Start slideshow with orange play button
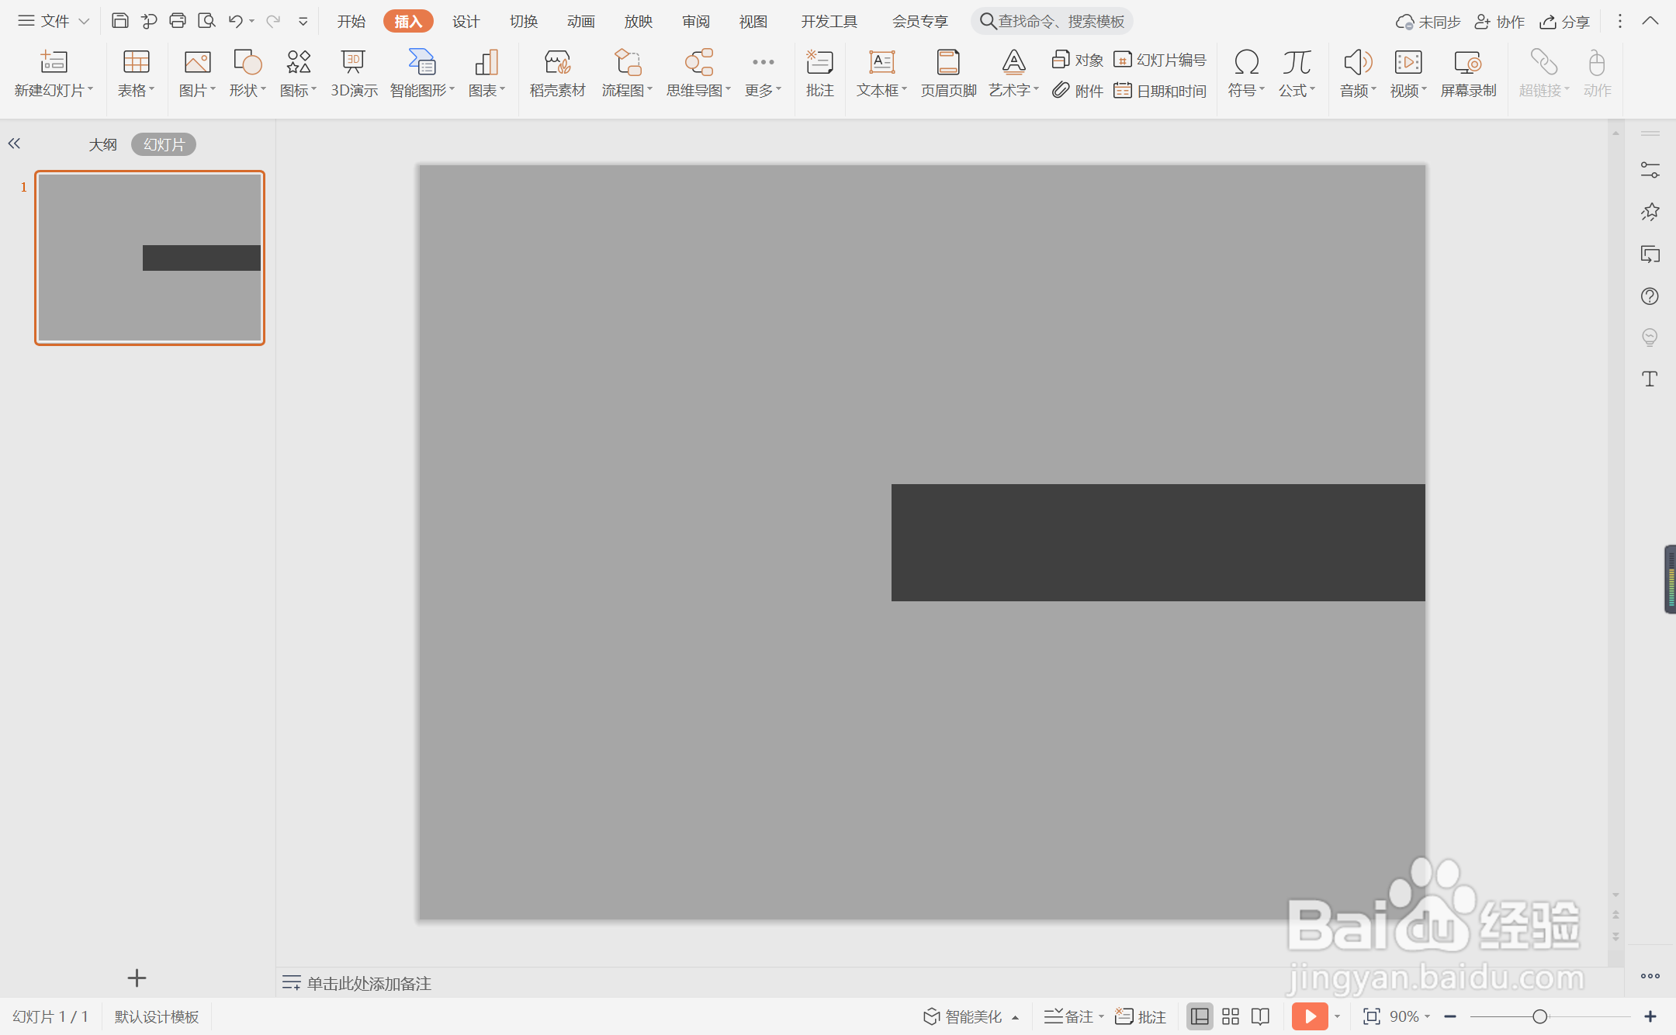 [1310, 1016]
